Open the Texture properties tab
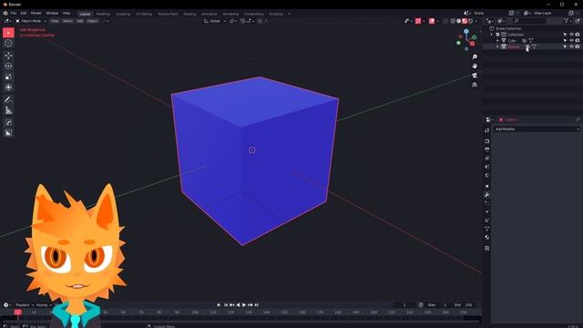Screen dimensions: 583x328 487,248
